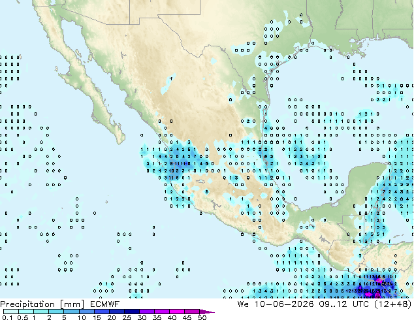
Task: Click the '09..12' time range text
Action: 332,304
